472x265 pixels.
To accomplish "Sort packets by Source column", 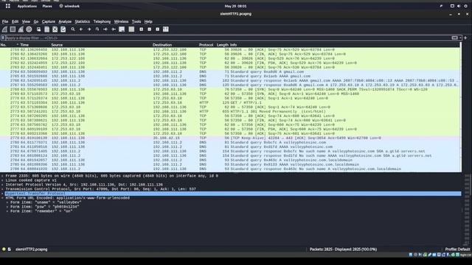I will tap(57, 45).
